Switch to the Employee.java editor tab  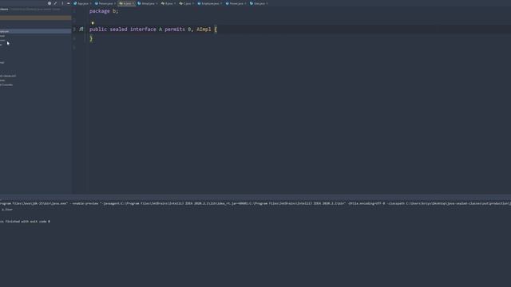(x=210, y=3)
